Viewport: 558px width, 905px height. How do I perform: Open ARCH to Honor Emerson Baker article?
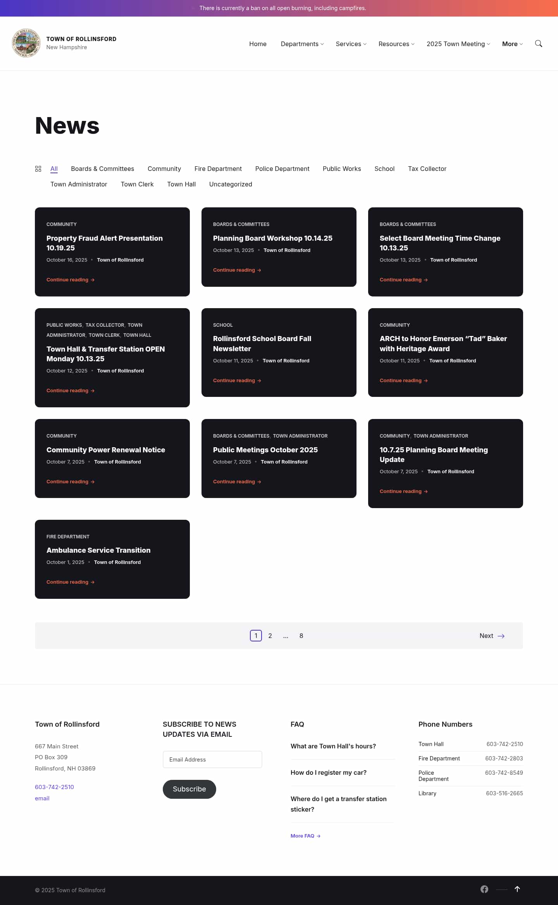443,344
